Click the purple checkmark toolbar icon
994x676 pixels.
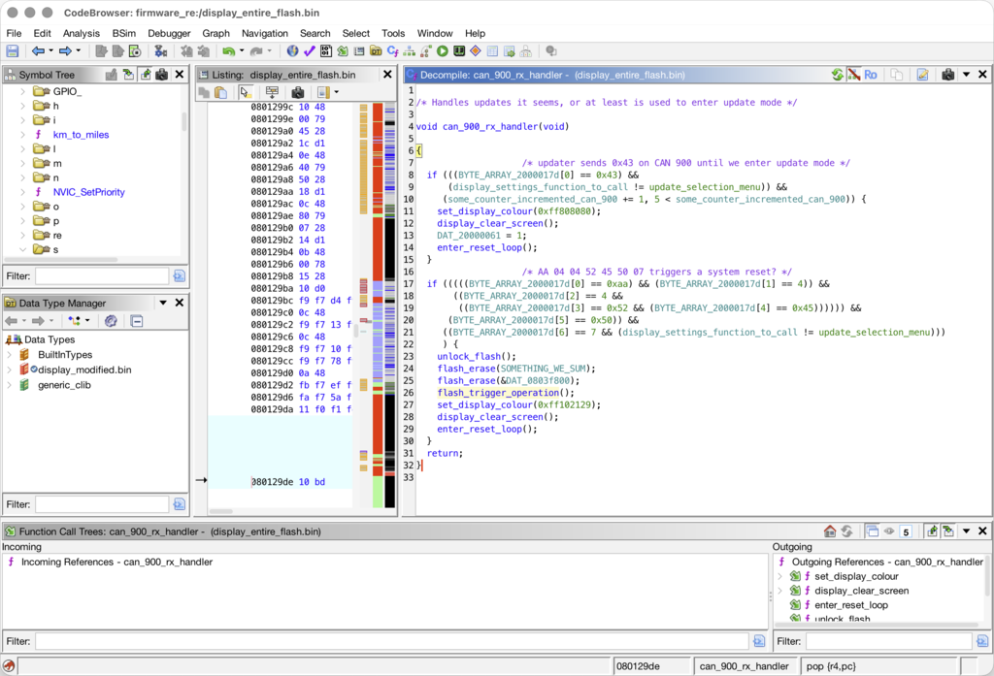pos(310,51)
